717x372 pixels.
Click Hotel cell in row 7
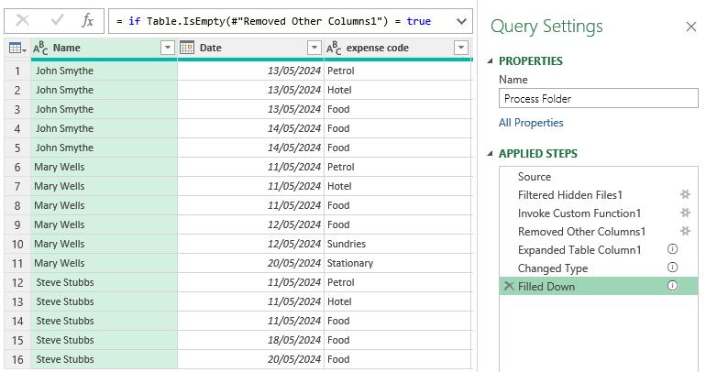tap(398, 186)
